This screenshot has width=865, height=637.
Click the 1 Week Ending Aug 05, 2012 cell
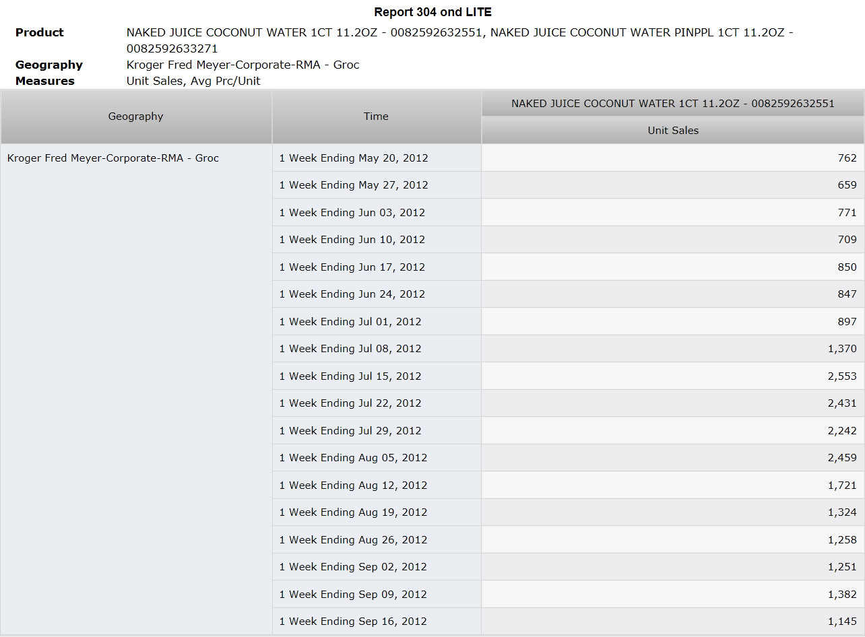click(377, 458)
